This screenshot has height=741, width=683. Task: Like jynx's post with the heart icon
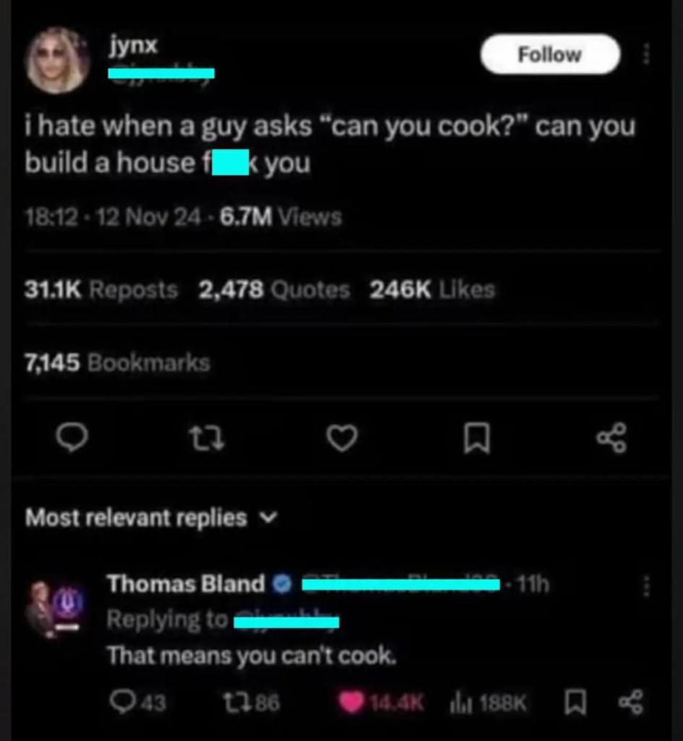tap(342, 438)
